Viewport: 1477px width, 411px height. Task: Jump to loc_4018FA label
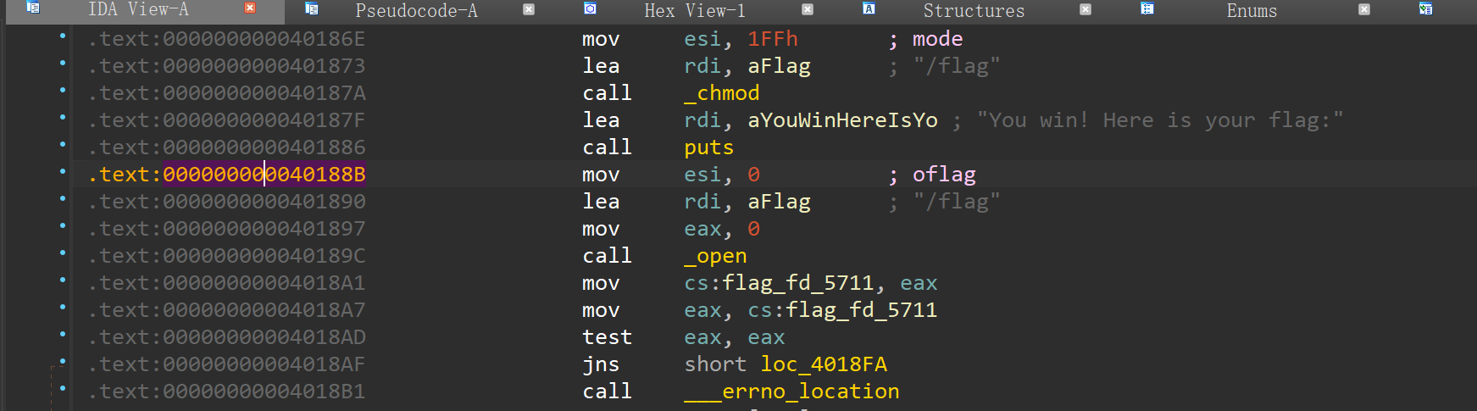click(824, 364)
